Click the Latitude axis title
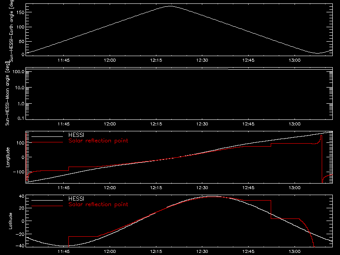The image size is (340, 255). tap(10, 221)
